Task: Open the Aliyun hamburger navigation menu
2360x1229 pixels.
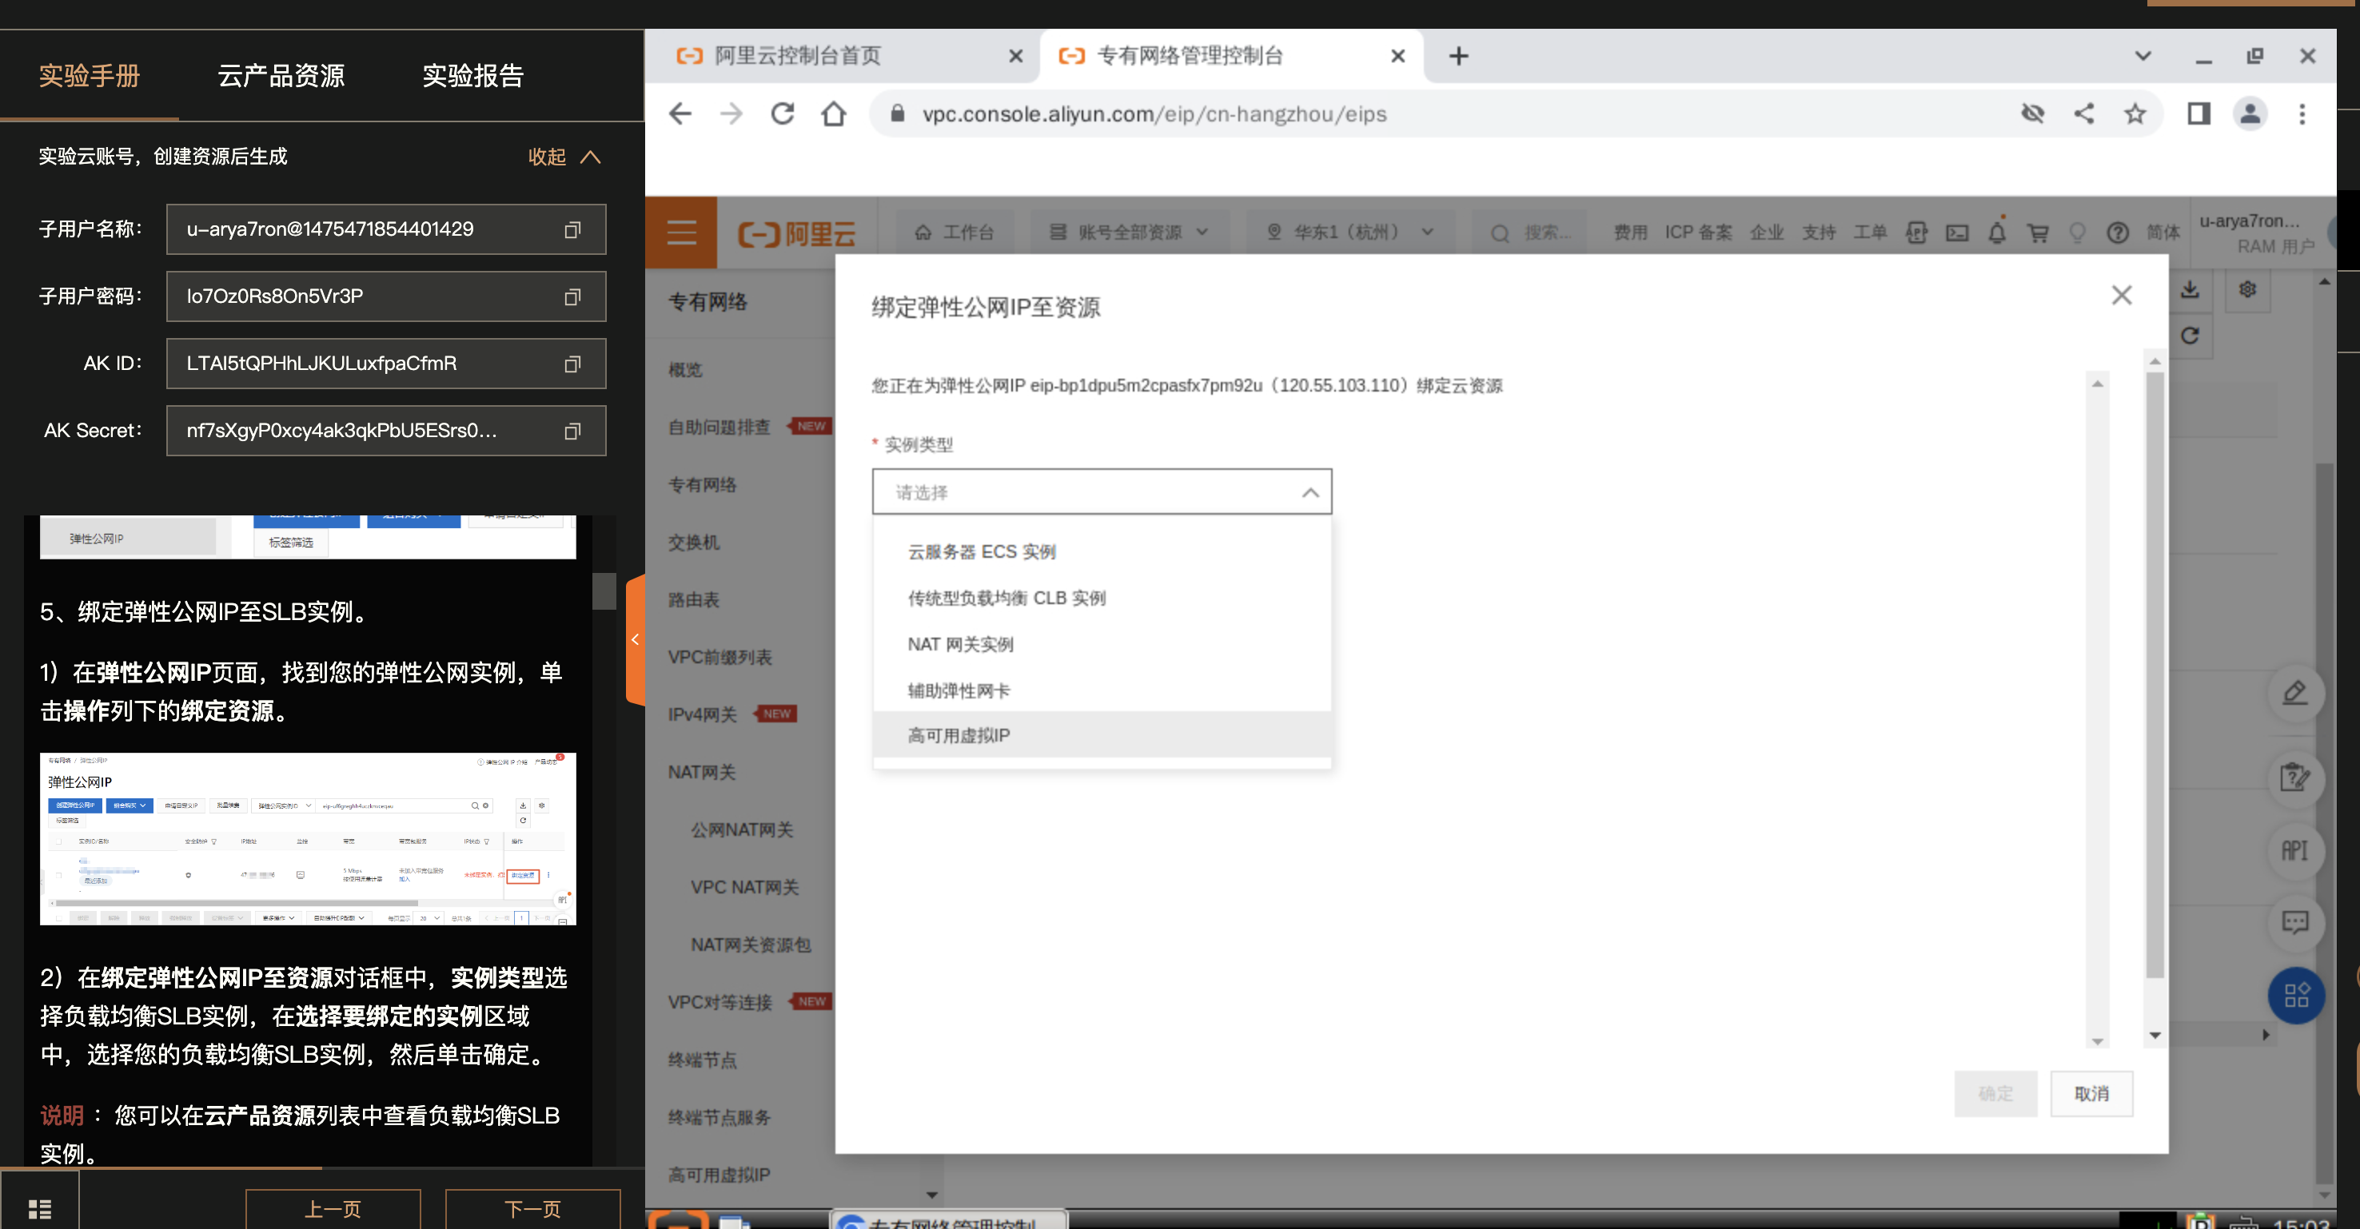Action: tap(680, 233)
